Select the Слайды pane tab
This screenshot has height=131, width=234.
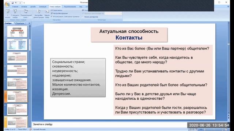point(8,23)
